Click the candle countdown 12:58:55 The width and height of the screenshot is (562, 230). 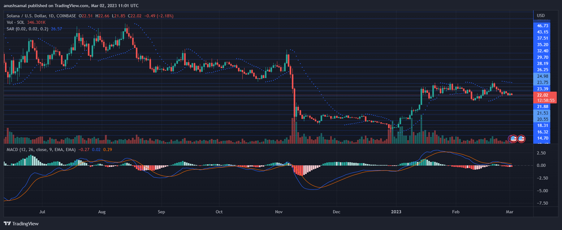(546, 100)
